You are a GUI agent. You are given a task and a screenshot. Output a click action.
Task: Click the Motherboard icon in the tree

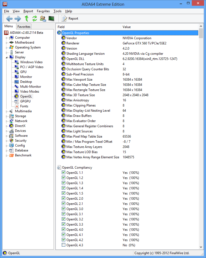[11, 43]
